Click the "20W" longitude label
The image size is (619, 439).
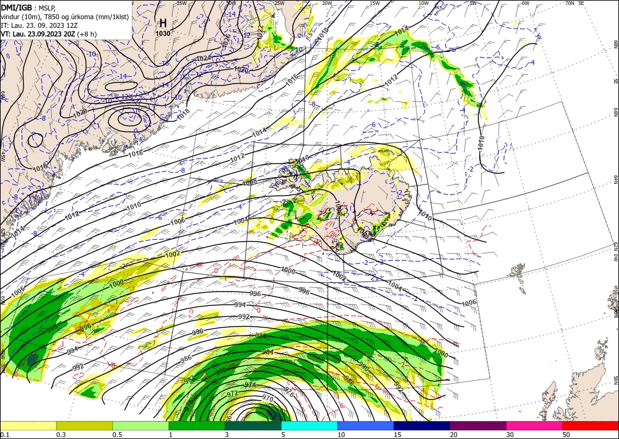click(x=326, y=3)
